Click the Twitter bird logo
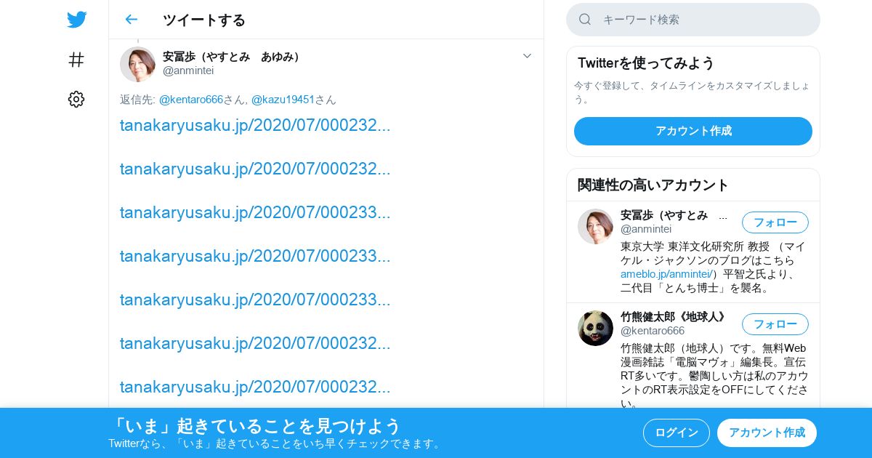The image size is (872, 458). (x=76, y=20)
